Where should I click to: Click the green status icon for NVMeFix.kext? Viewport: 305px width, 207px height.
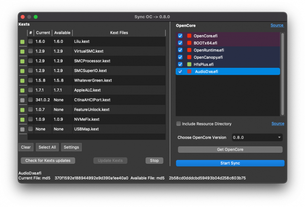tap(22, 120)
